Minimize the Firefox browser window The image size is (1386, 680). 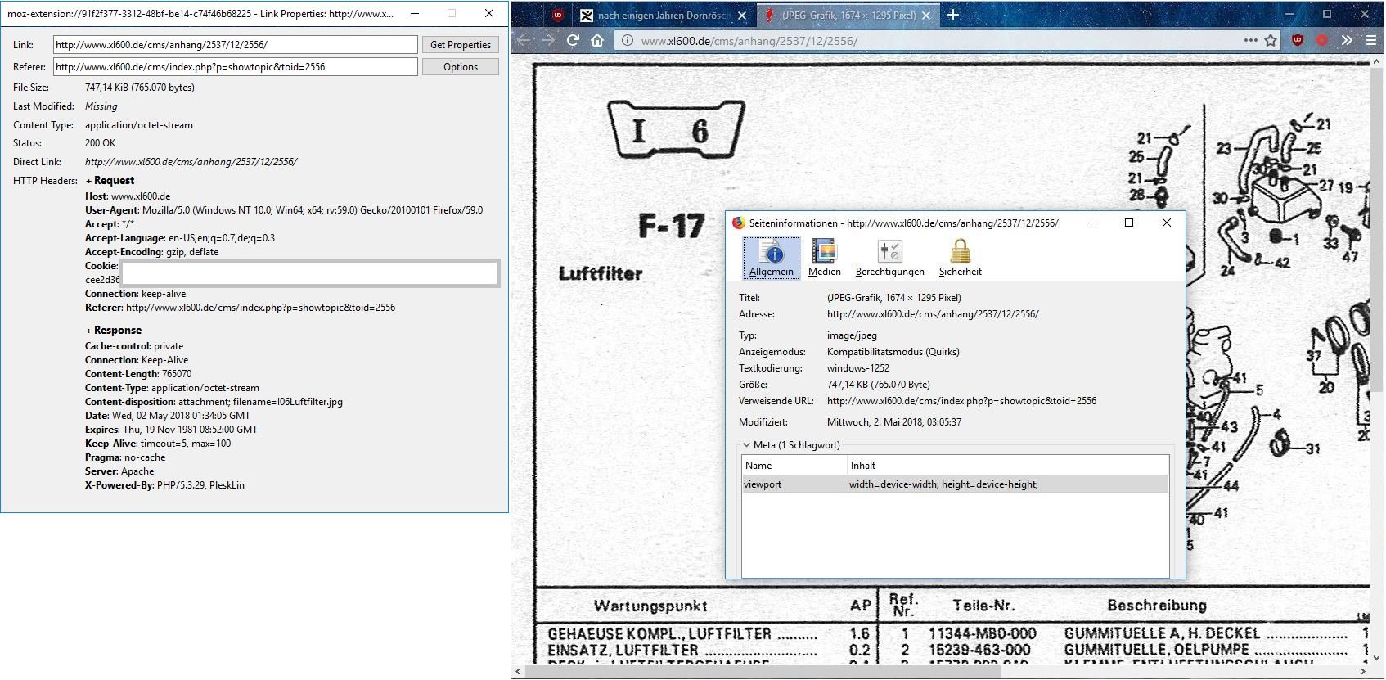pyautogui.click(x=1289, y=14)
